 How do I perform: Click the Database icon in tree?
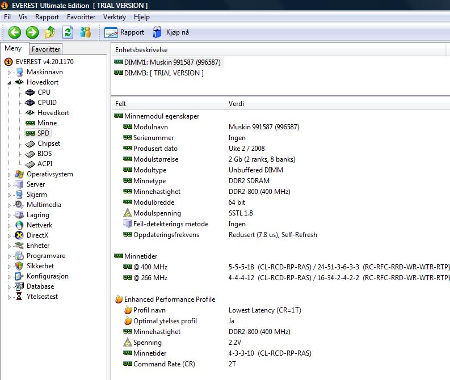[19, 286]
